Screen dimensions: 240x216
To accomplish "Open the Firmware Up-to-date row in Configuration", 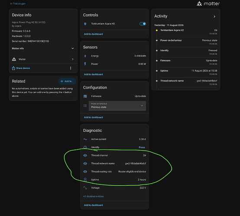I will pos(114,96).
